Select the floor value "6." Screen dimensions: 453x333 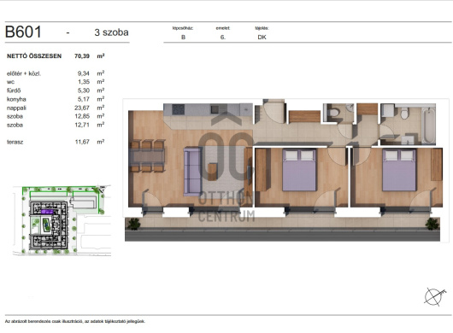point(223,38)
